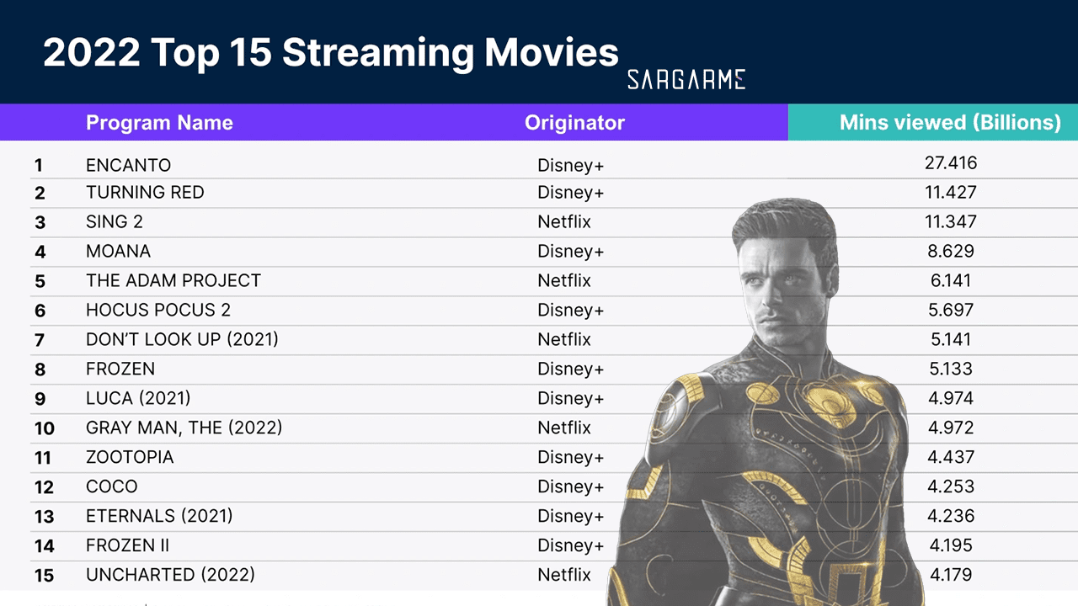Screen dimensions: 1078x606
Task: Select rank number 10 in the list
Action: pyautogui.click(x=44, y=428)
